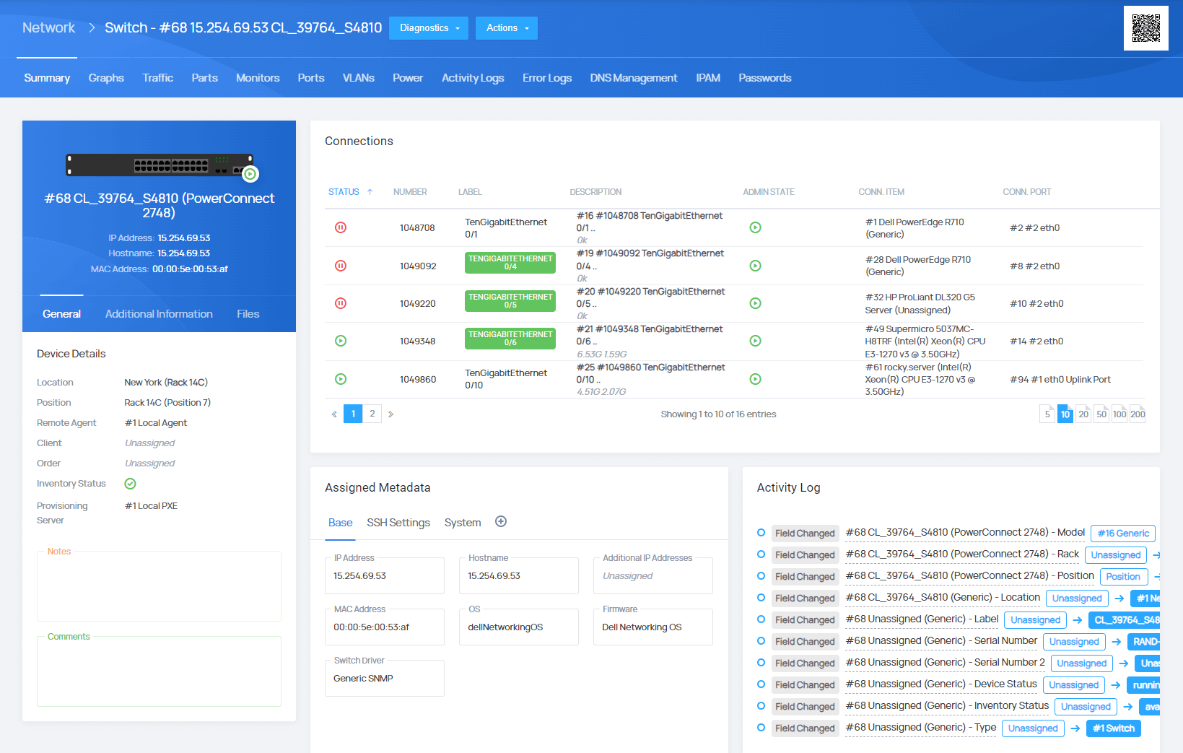Click TENGIGABITETHERNET 0/5 green label

[x=510, y=301]
